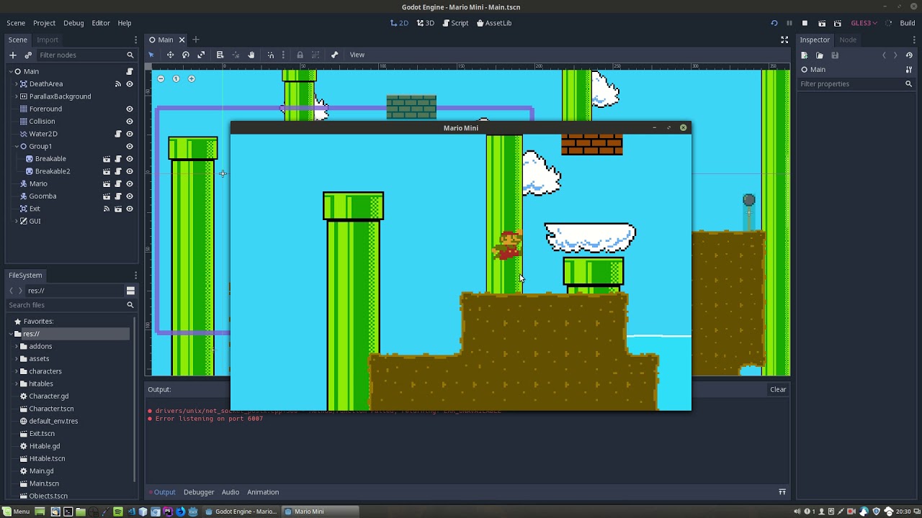Click the lock selected object icon
The height and width of the screenshot is (518, 922).
[300, 55]
